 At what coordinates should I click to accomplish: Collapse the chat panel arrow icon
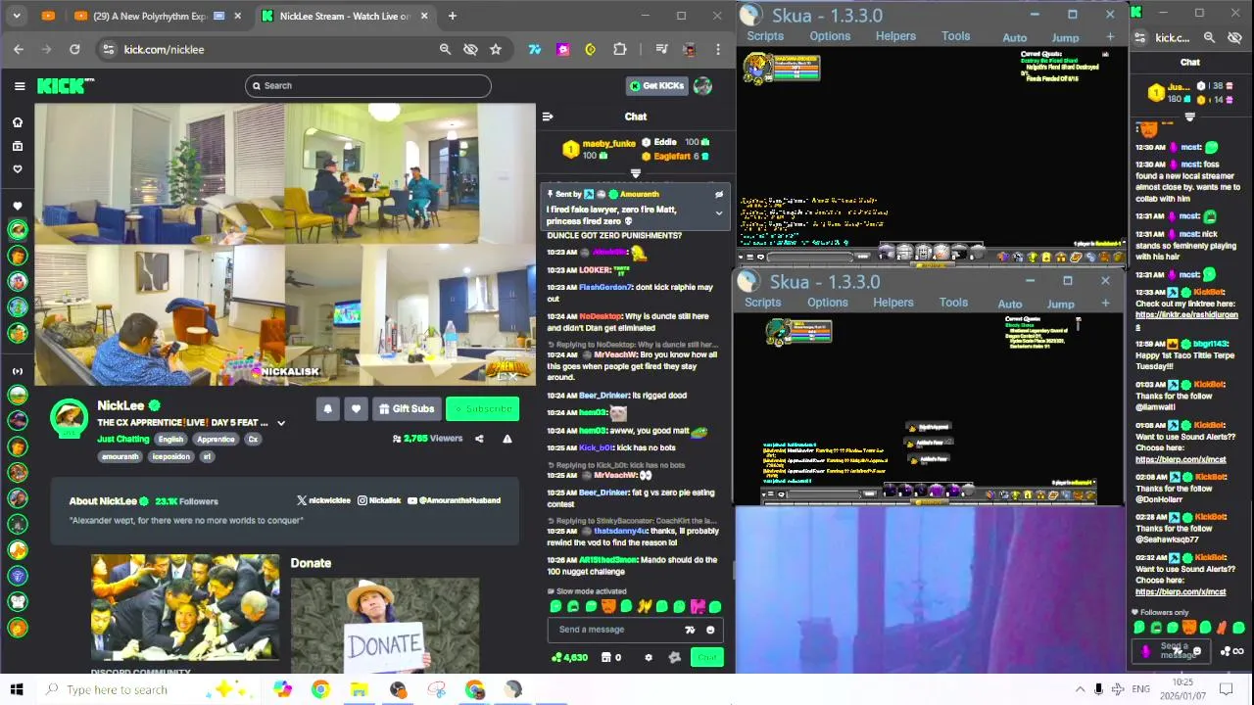click(548, 117)
